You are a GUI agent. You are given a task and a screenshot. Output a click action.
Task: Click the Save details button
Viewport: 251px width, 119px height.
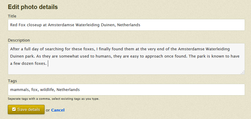tap(26, 110)
